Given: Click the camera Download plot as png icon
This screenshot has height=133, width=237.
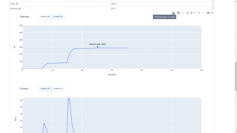Looking at the screenshot, I should coord(173,13).
